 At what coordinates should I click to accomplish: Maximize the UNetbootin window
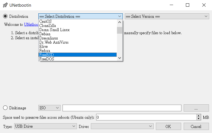[188, 5]
